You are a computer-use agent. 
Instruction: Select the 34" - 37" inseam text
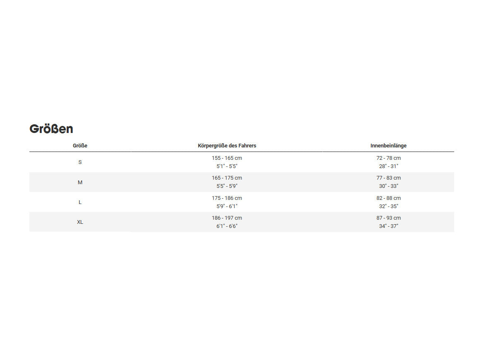coord(388,226)
